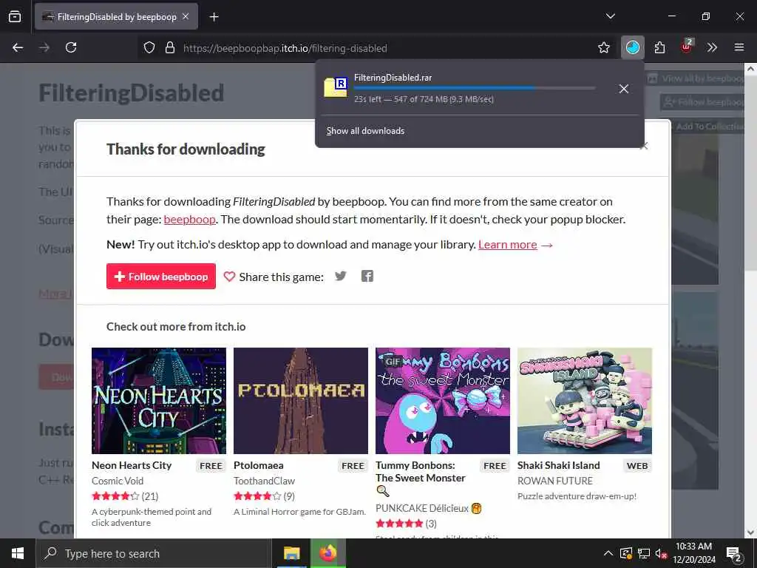Screen dimensions: 757x568
Task: Toggle the downloads panel toolbar button
Action: point(633,47)
